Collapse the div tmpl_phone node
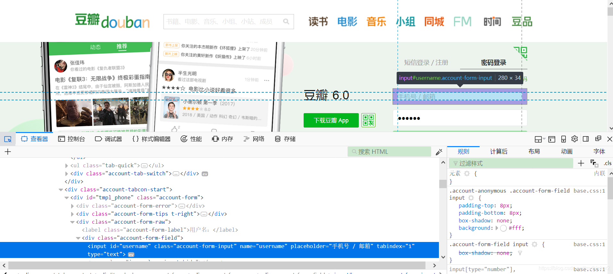Screen dimensions: 613x274 67,198
